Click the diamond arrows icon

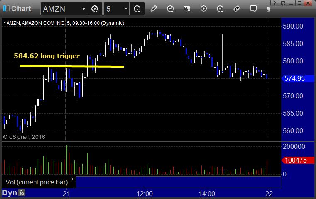tap(237, 9)
